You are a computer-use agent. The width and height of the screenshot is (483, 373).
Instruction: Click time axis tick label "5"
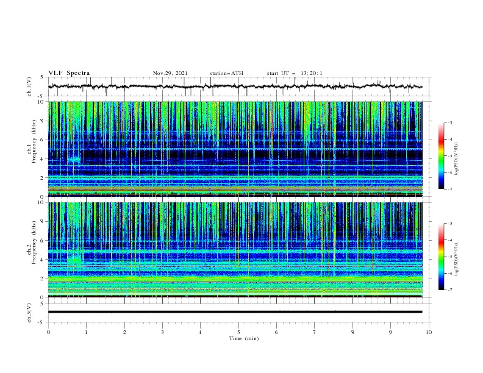(238, 332)
